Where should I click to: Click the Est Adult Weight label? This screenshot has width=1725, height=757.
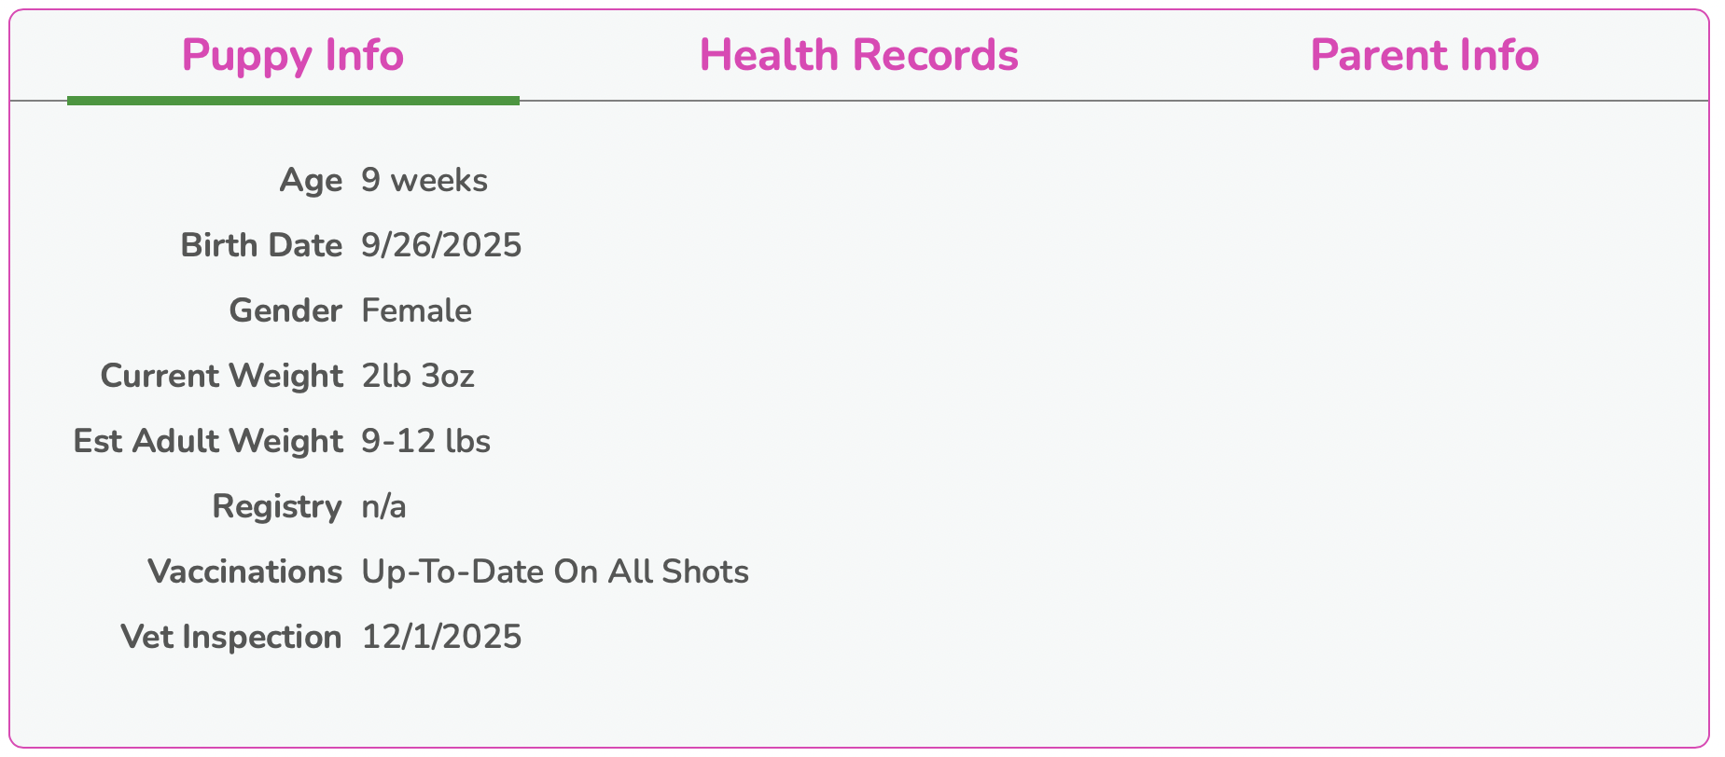point(208,441)
